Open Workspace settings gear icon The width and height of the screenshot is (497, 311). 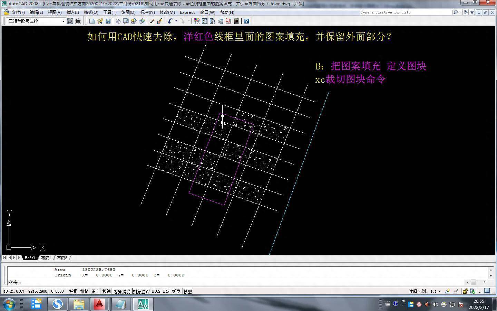(x=70, y=21)
